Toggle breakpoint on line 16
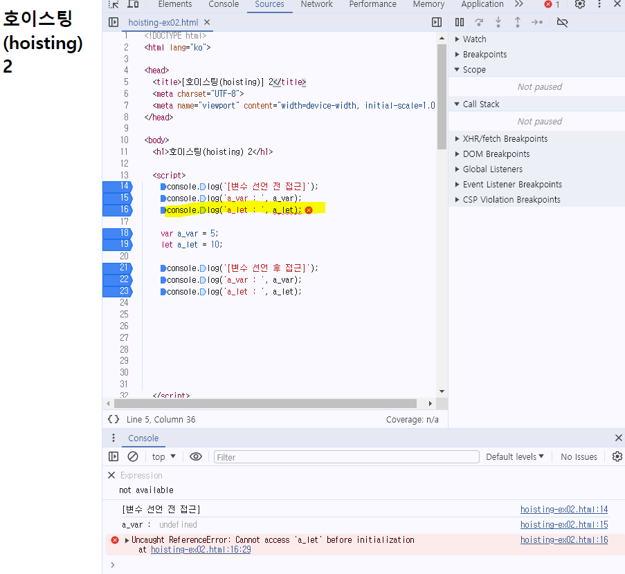 point(118,210)
